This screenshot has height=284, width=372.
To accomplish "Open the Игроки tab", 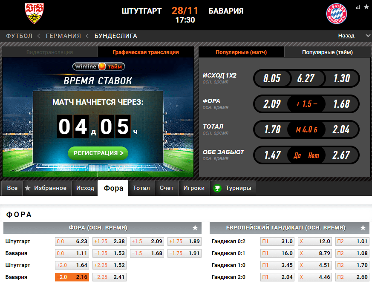I will (194, 188).
